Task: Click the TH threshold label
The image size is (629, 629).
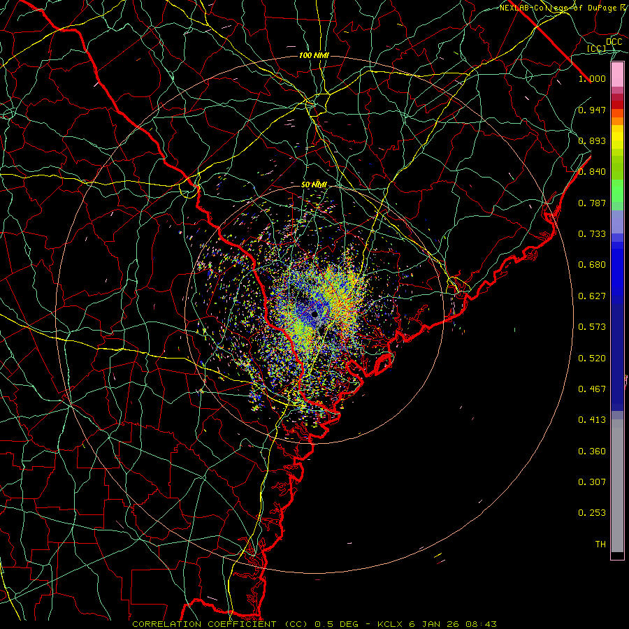Action: (600, 544)
